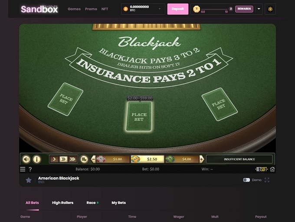Mute the game sound speaker icon
This screenshot has height=222, width=295.
(x=26, y=159)
